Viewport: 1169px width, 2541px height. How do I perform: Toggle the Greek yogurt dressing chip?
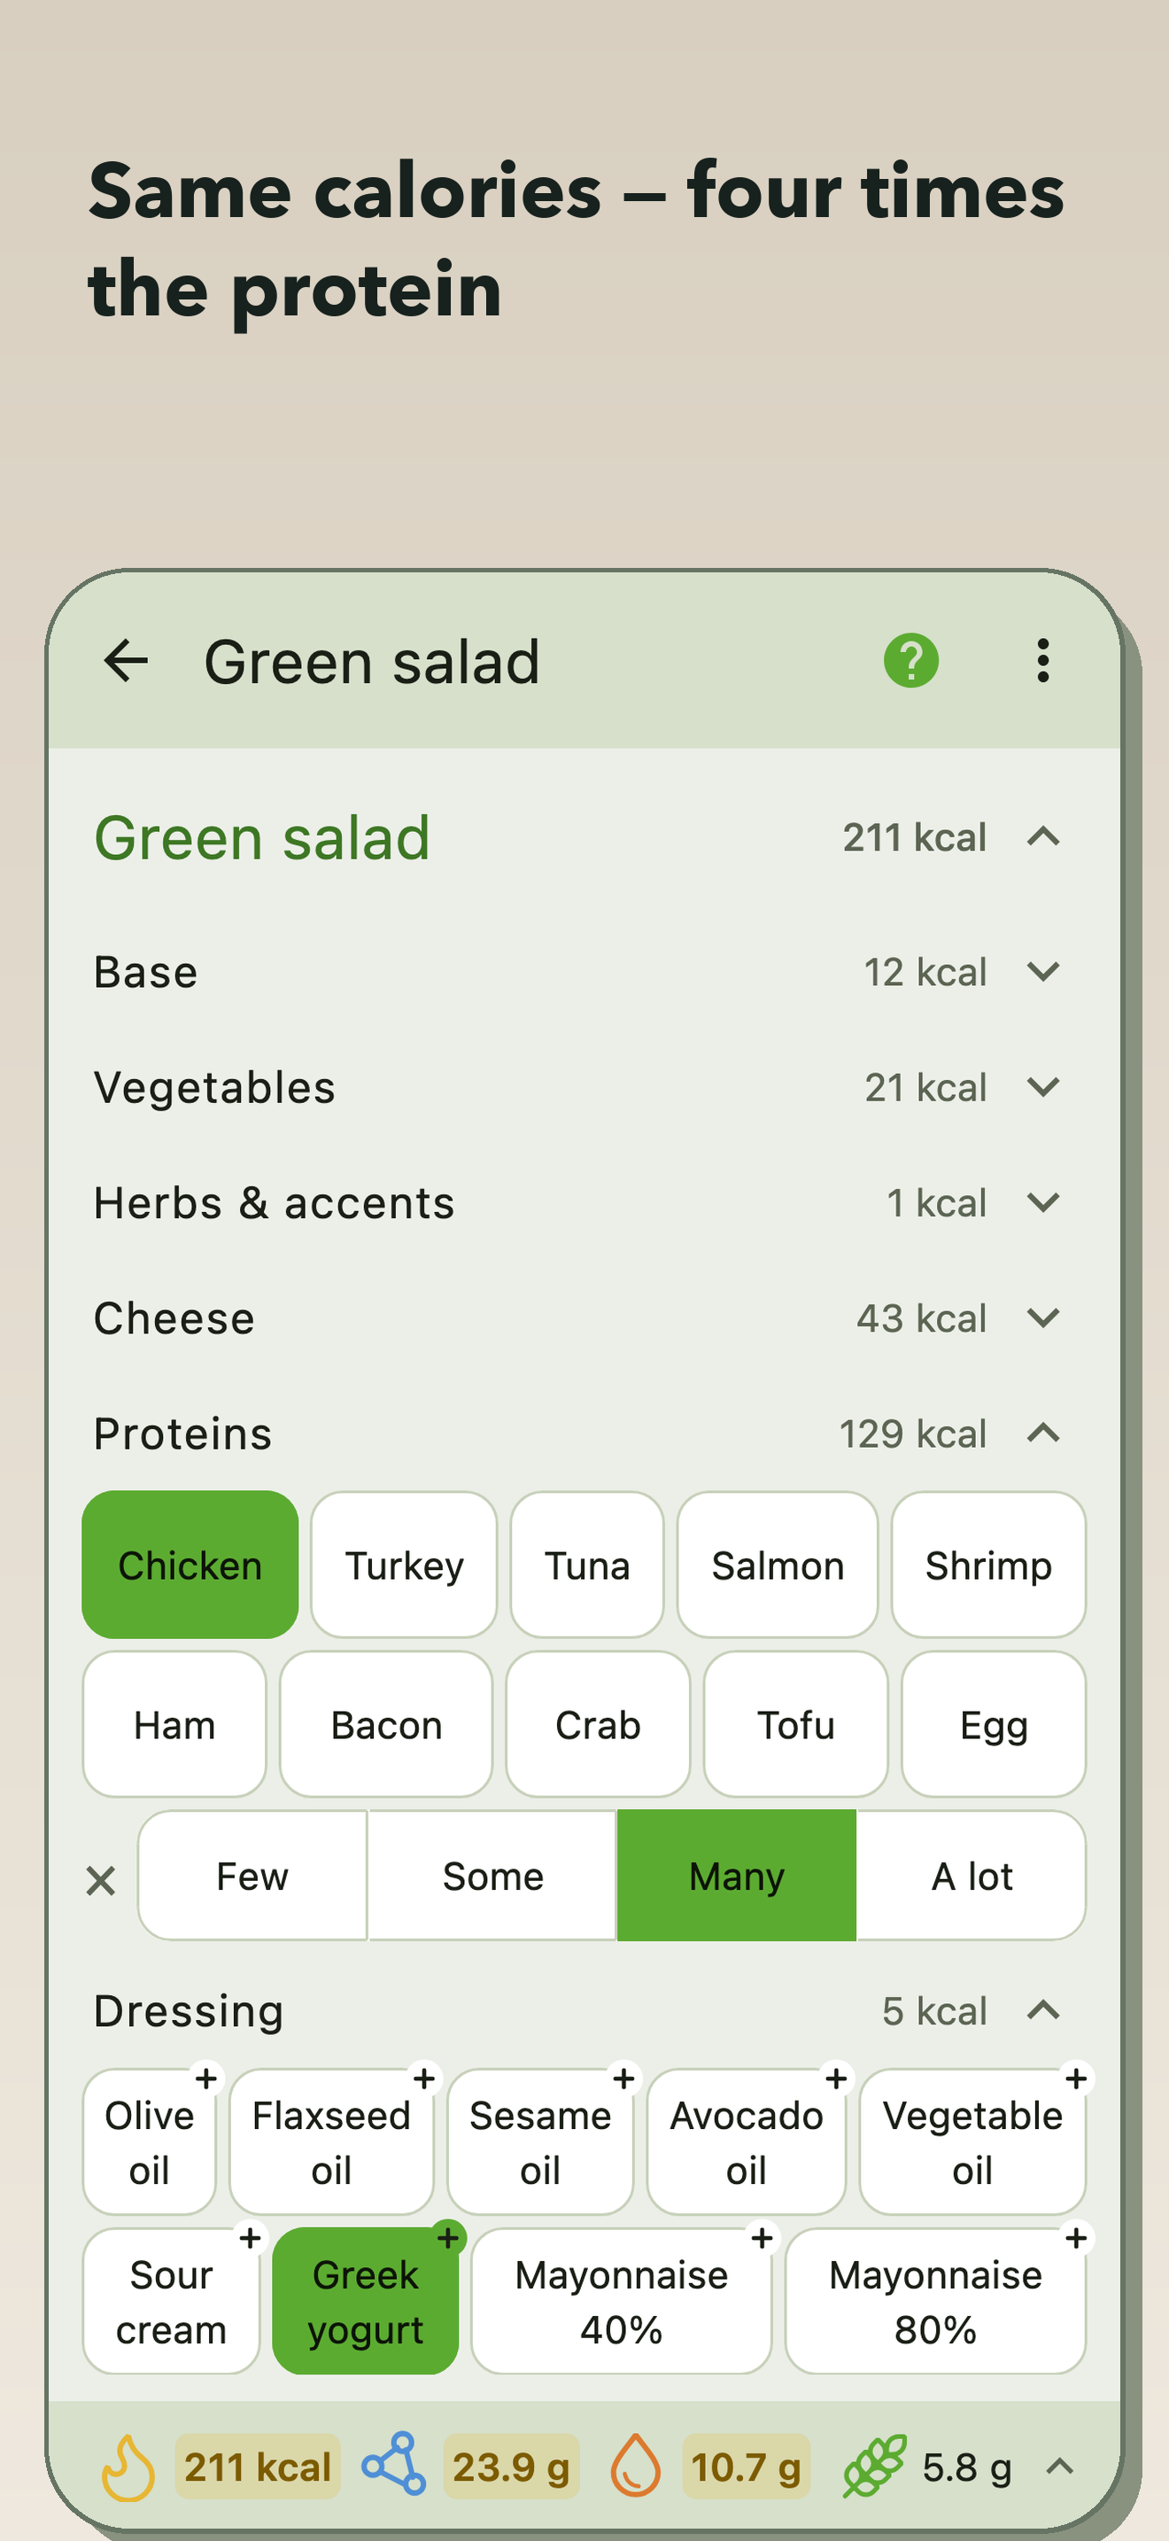coord(366,2301)
